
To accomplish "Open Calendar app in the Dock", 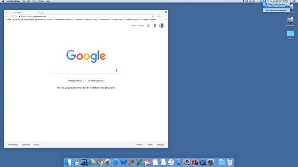I will tap(147, 162).
